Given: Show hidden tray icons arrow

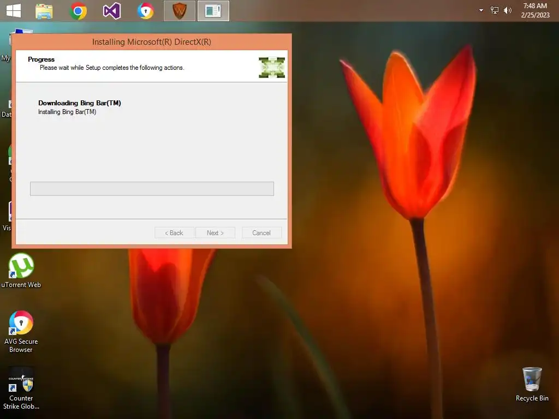Looking at the screenshot, I should tap(481, 10).
